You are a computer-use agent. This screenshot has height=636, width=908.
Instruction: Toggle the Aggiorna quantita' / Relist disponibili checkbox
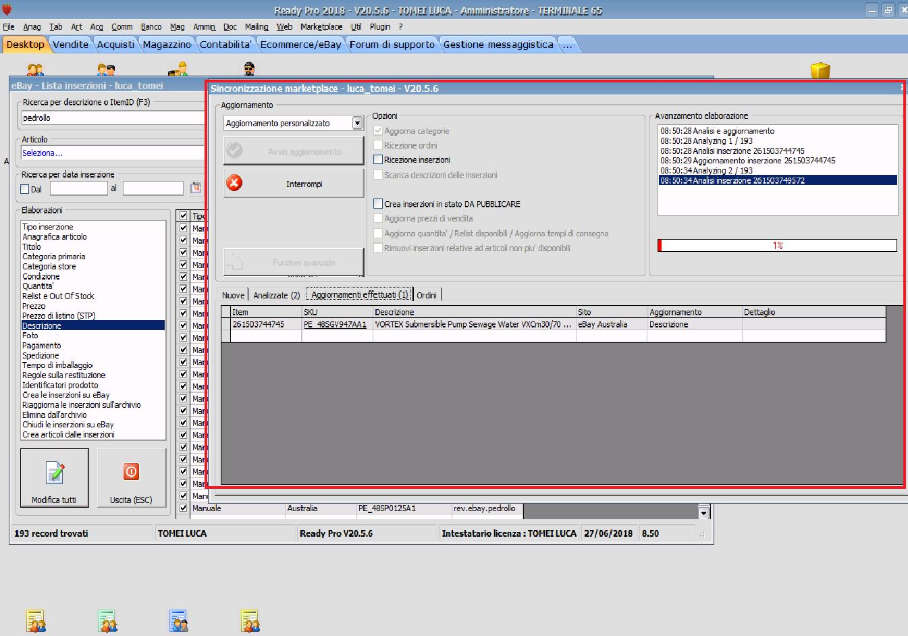[378, 234]
